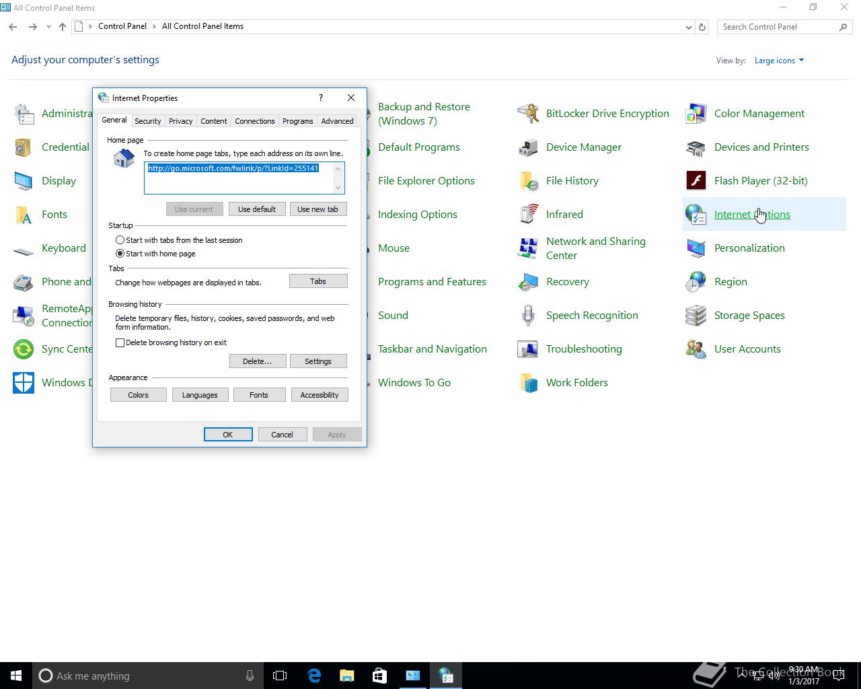The width and height of the screenshot is (861, 689).
Task: Open the Credential Manager safe icon
Action: pos(24,147)
